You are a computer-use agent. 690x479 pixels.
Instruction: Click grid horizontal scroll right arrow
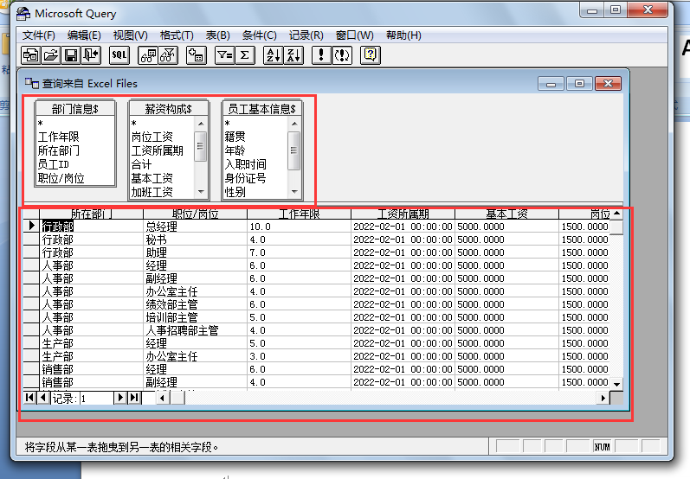[603, 398]
